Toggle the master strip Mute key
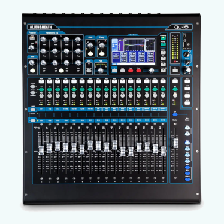Image resolution: width=224 pixels, height=224 pixels. point(175,81)
